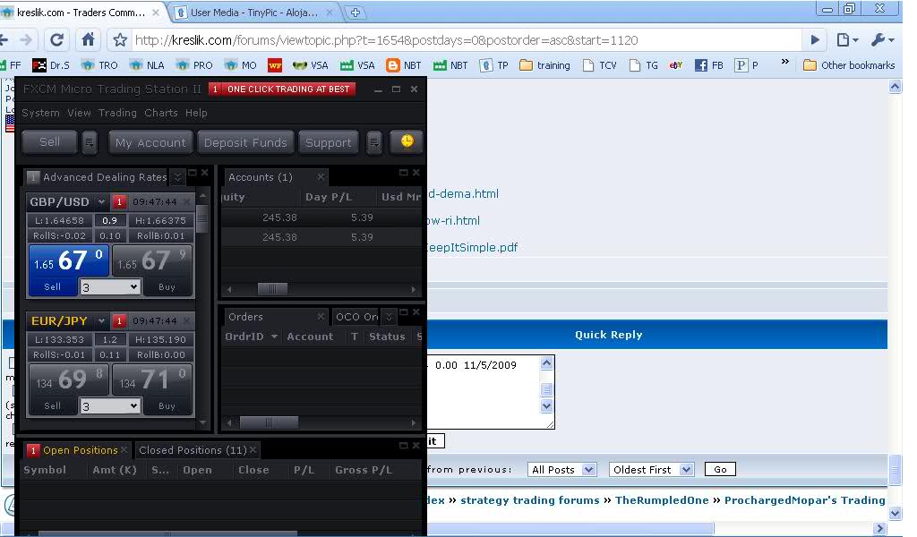Image resolution: width=917 pixels, height=537 pixels.
Task: Close the Closed Positions (11) tab
Action: tap(253, 449)
